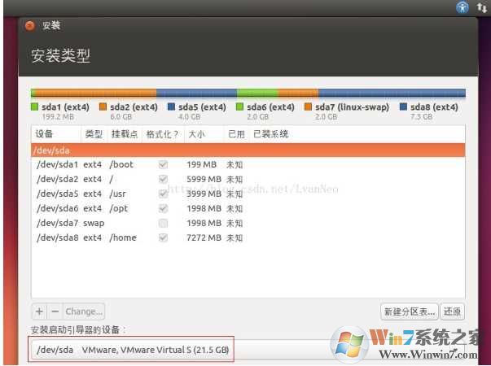Select the /dev/sda7 swap row
This screenshot has height=366, width=491.
[248, 223]
